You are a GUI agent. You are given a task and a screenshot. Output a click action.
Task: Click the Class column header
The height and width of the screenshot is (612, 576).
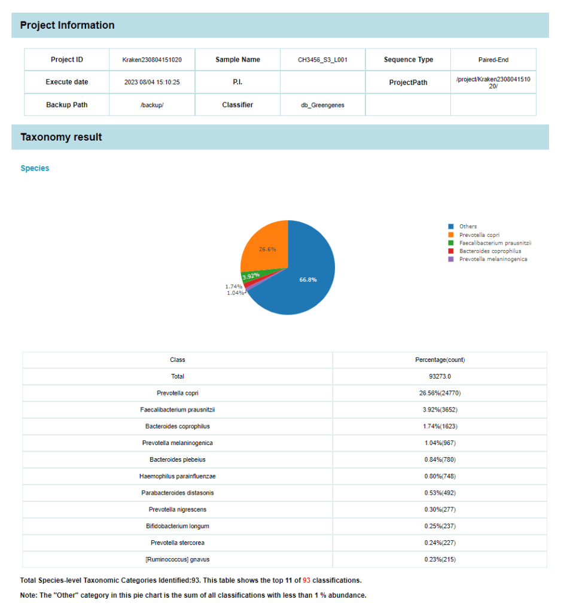[178, 360]
